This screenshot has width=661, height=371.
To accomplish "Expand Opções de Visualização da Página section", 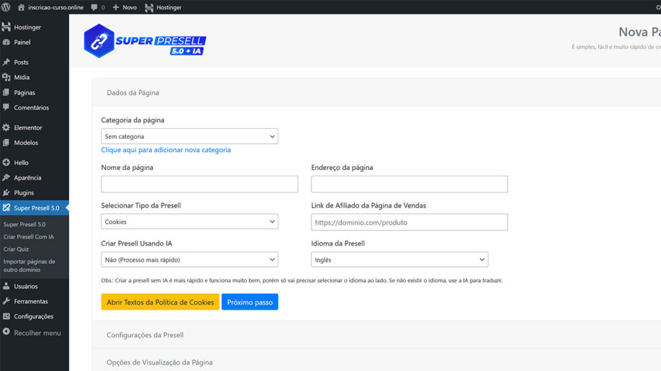I will pyautogui.click(x=159, y=363).
